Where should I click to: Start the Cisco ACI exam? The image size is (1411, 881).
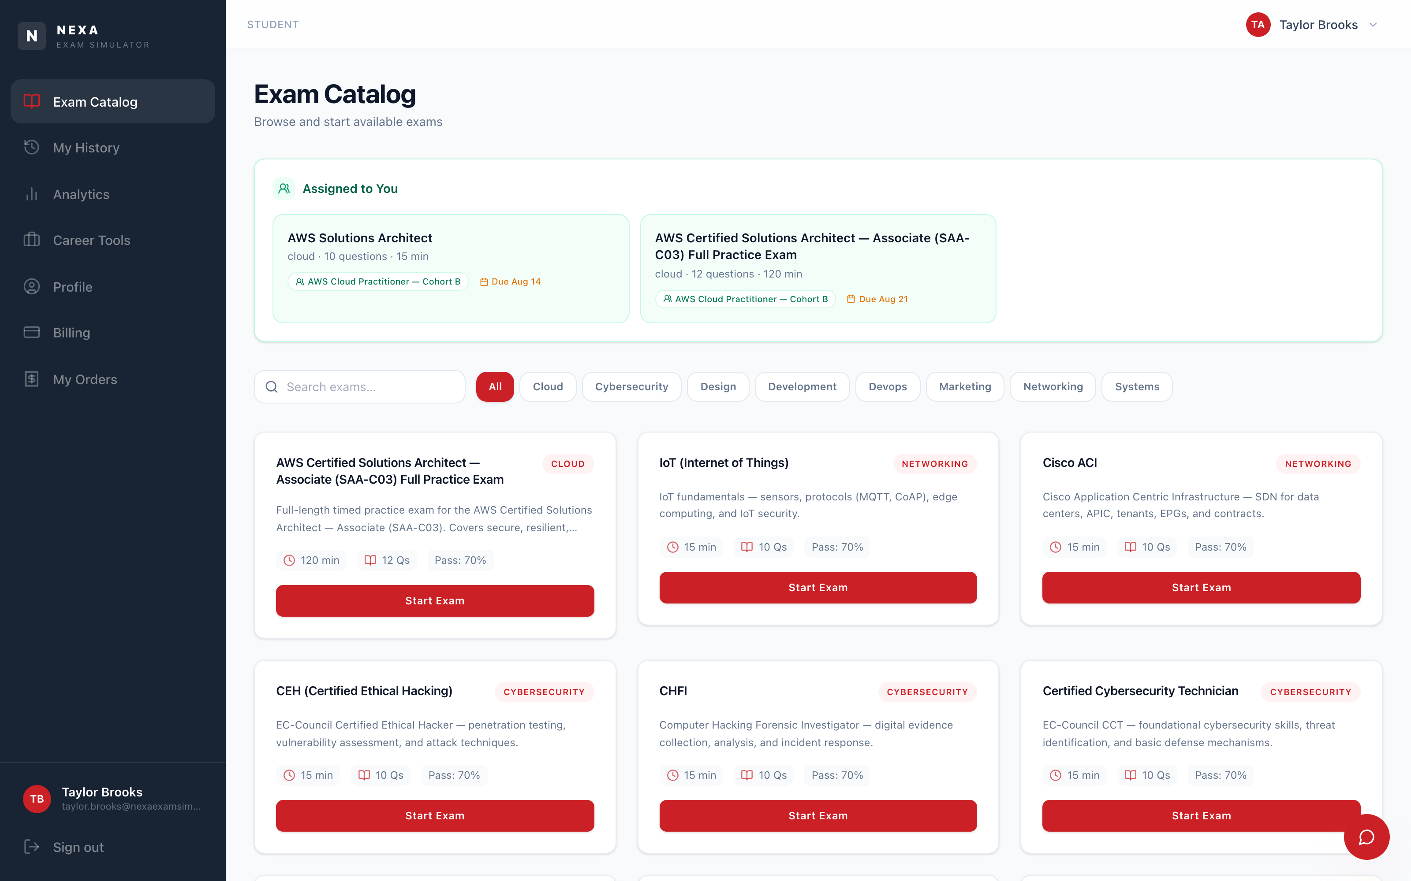[x=1201, y=587]
